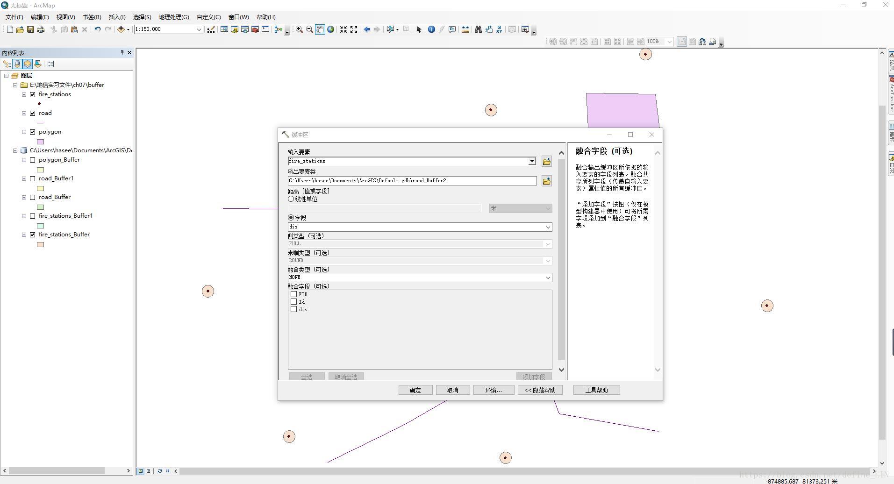Collapse the ch07\buffer folder group

[15, 85]
